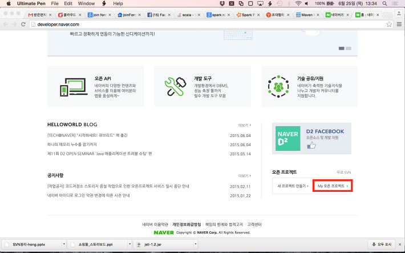Open Spotlight search magnifier

click(x=384, y=3)
